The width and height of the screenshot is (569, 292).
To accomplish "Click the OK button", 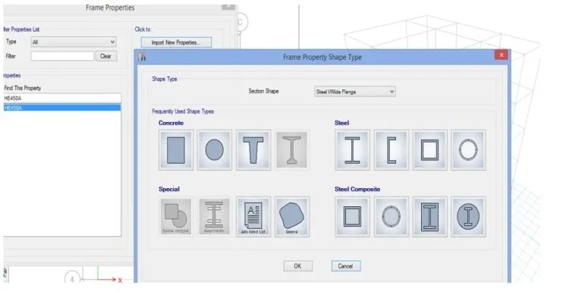I will [298, 266].
